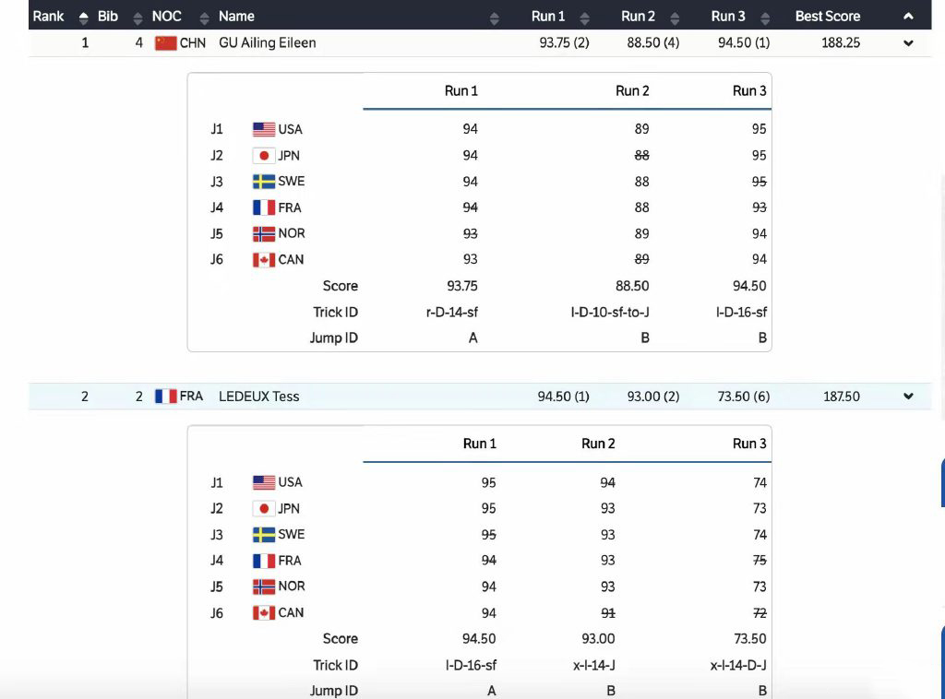
Task: Sort by Name column header
Action: coord(236,17)
